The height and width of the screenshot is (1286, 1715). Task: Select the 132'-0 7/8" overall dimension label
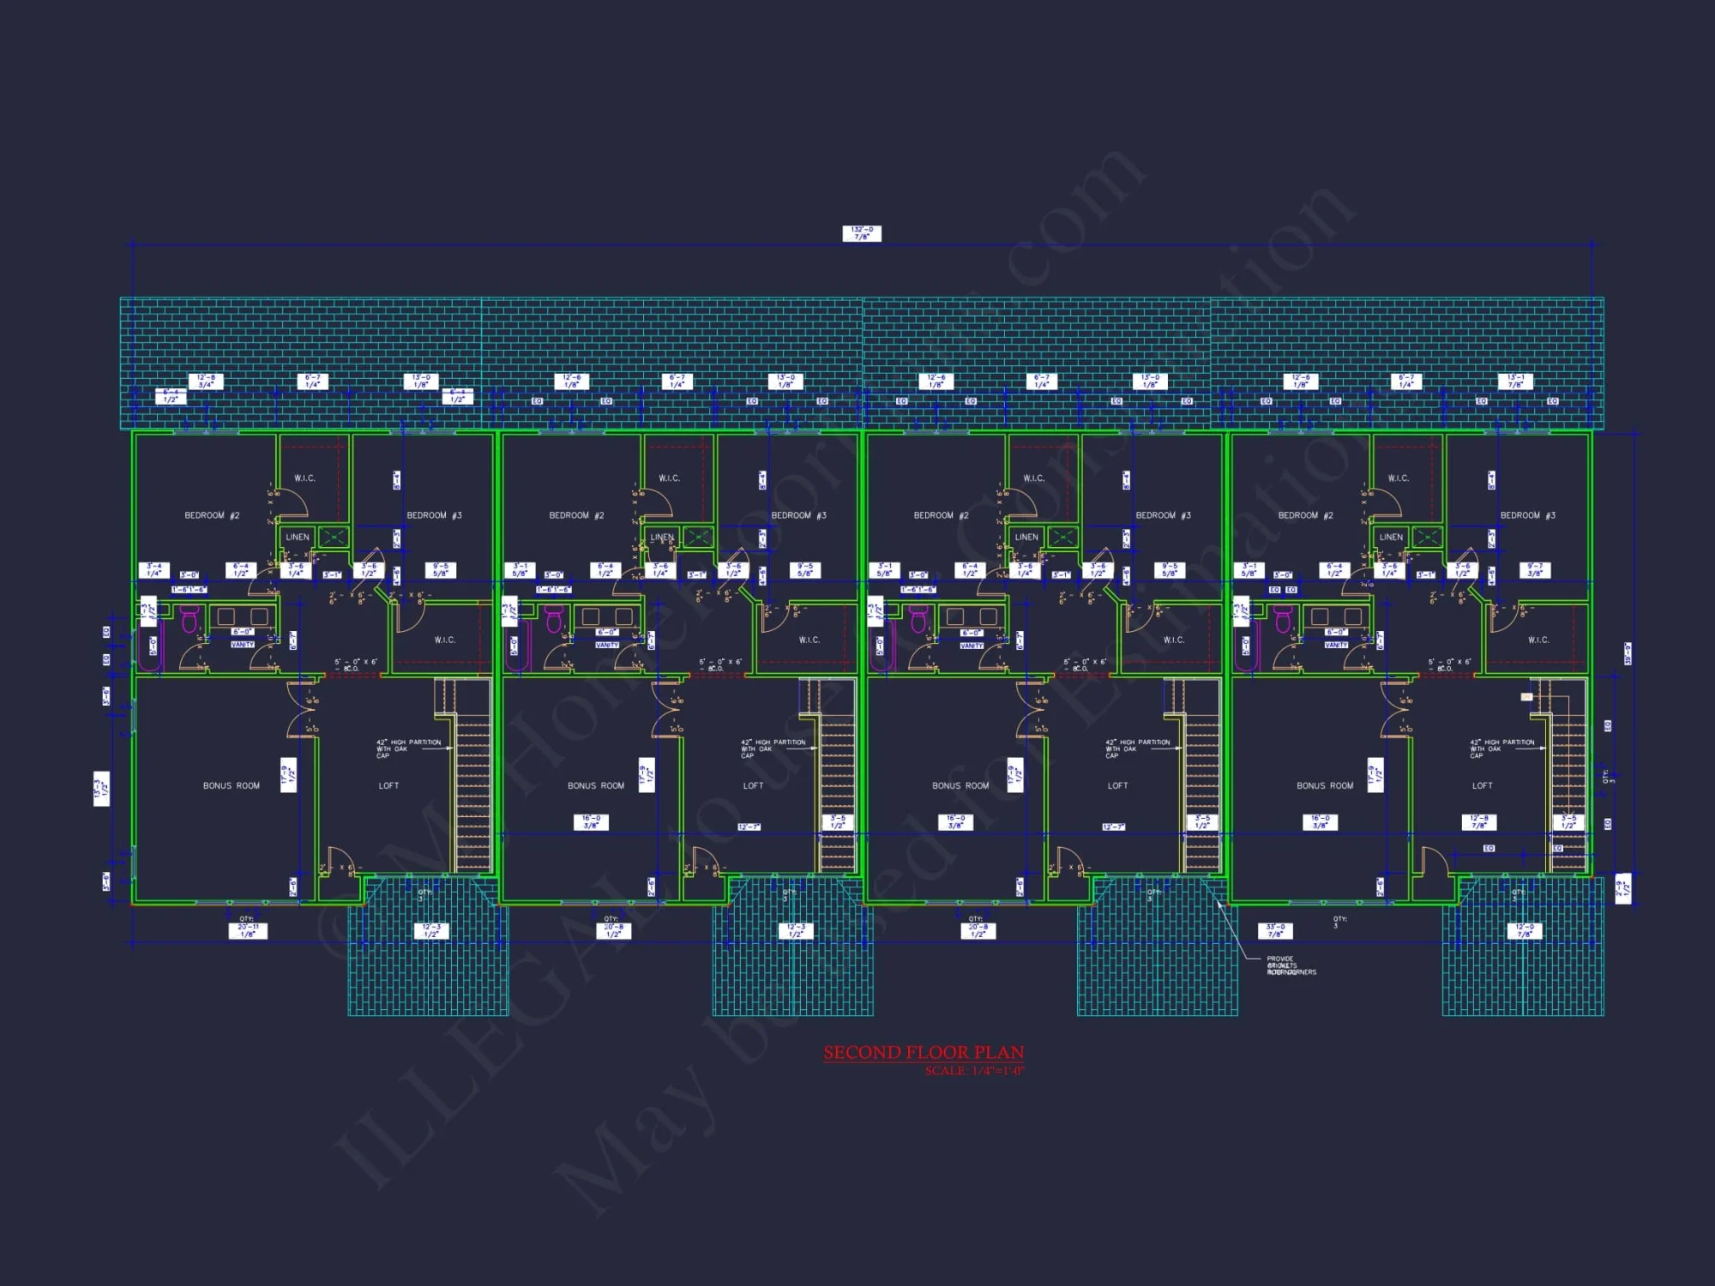pyautogui.click(x=861, y=233)
